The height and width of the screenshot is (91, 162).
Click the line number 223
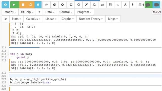click(x=4, y=86)
